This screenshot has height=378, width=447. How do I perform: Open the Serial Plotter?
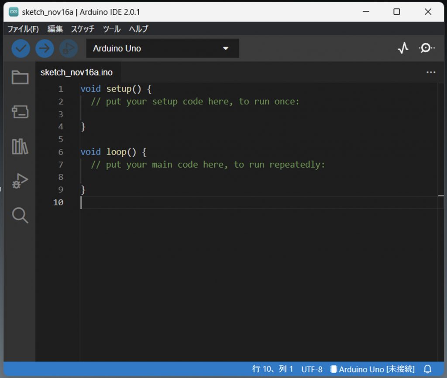pos(403,48)
